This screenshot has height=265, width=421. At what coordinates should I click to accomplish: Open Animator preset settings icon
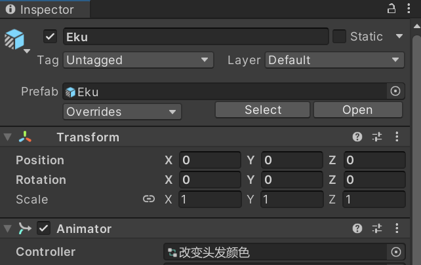[x=377, y=228]
